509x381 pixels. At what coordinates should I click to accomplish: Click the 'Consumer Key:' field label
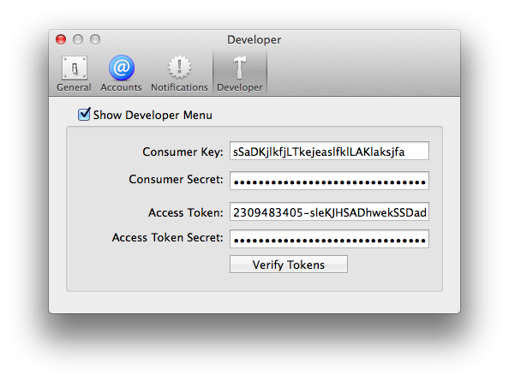[x=183, y=152]
